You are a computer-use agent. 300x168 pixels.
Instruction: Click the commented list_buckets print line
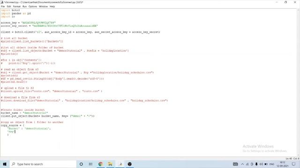[x=32, y=42]
